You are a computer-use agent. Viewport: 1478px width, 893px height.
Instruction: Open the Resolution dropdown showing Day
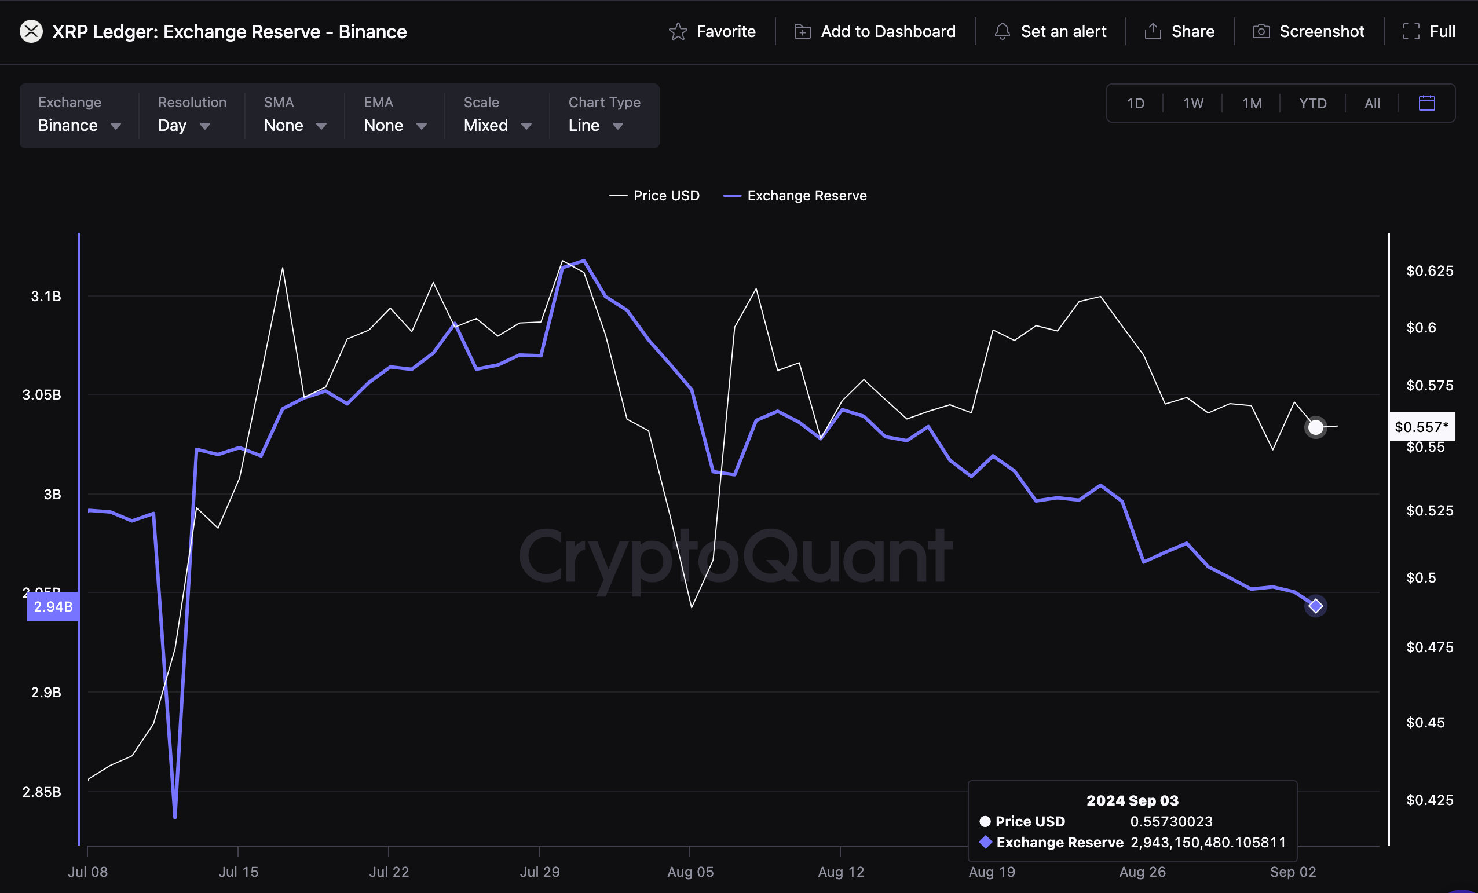point(192,115)
